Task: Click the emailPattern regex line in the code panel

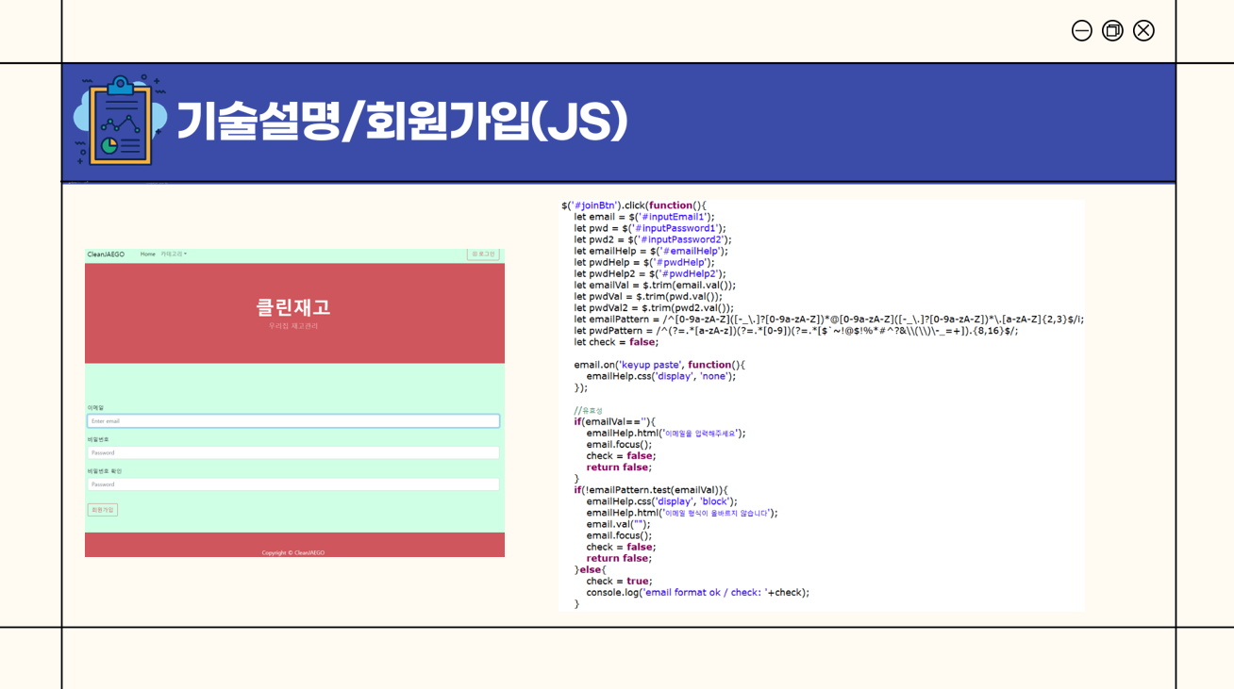Action: tap(821, 319)
